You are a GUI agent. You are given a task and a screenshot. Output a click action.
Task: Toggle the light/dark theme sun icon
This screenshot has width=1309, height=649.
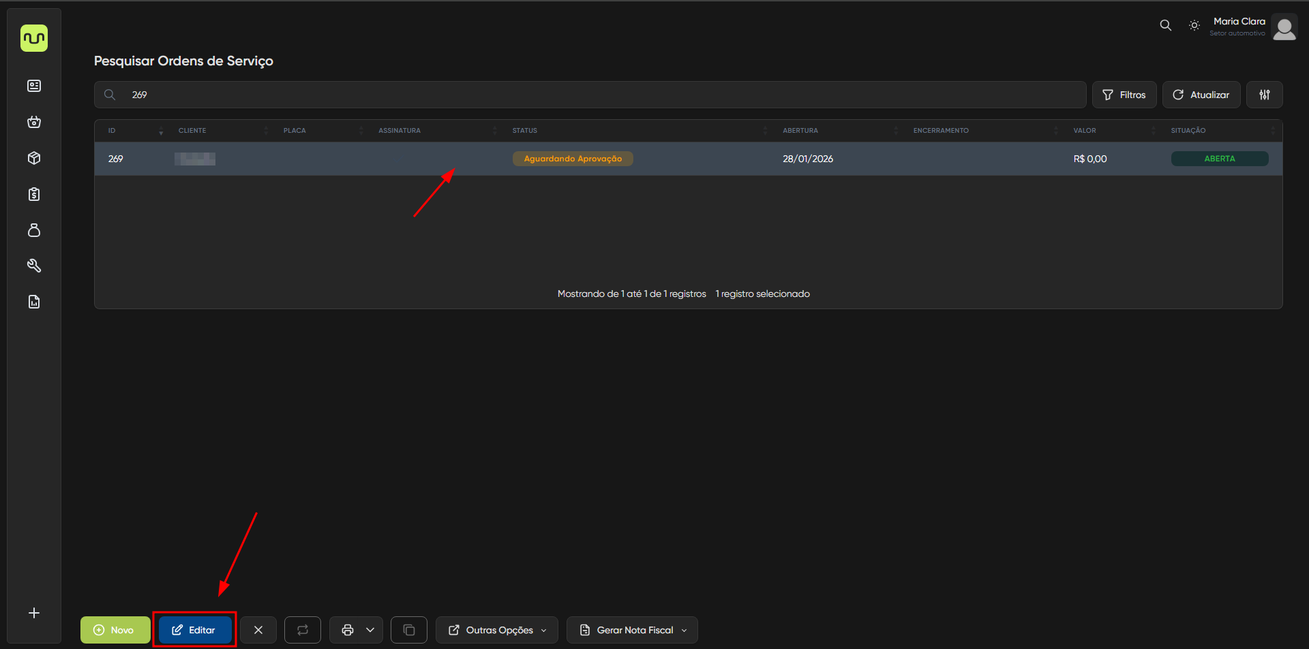coord(1194,25)
